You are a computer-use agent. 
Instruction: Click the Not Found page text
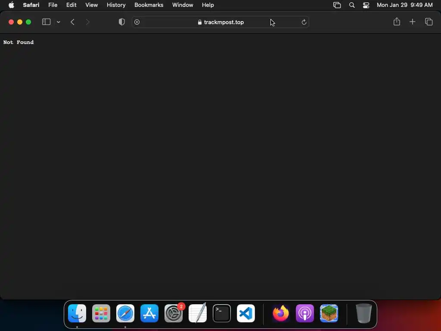point(19,42)
